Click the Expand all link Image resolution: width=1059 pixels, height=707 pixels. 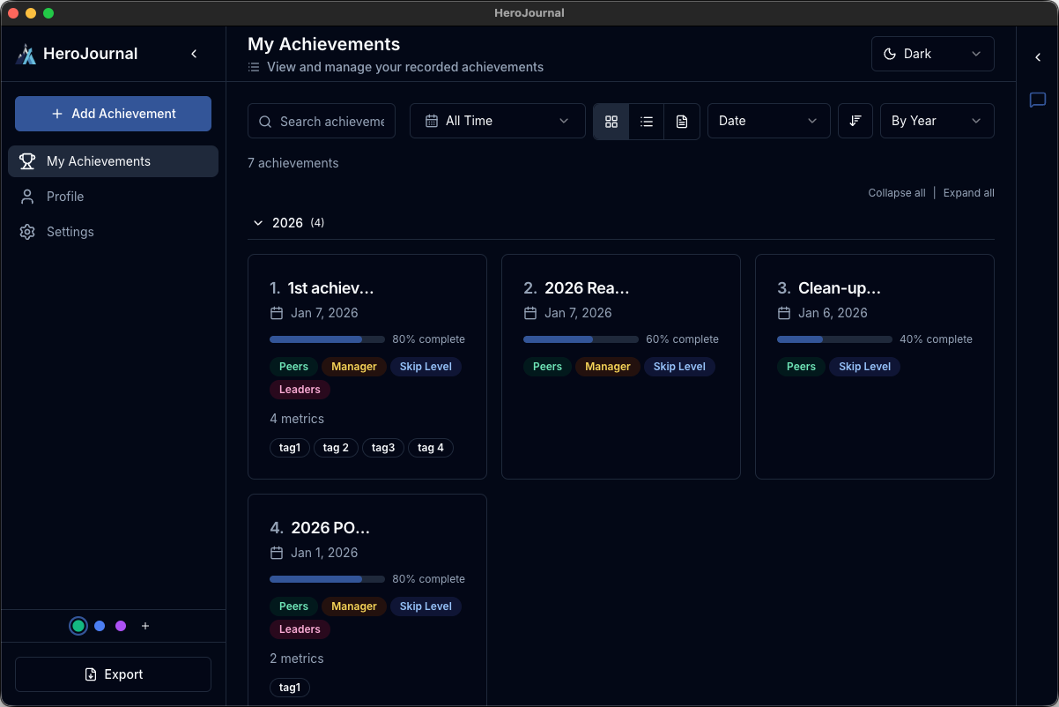coord(968,192)
